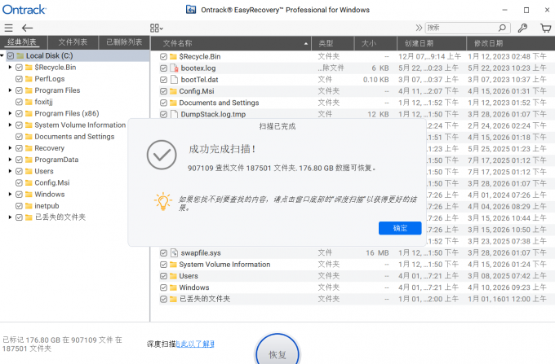Open the deep scan 'learn more' link
555x364 pixels.
click(195, 344)
